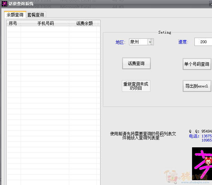Viewport: 212px width, 185px height.
Task: Click the app icon in title bar
Action: pyautogui.click(x=4, y=4)
